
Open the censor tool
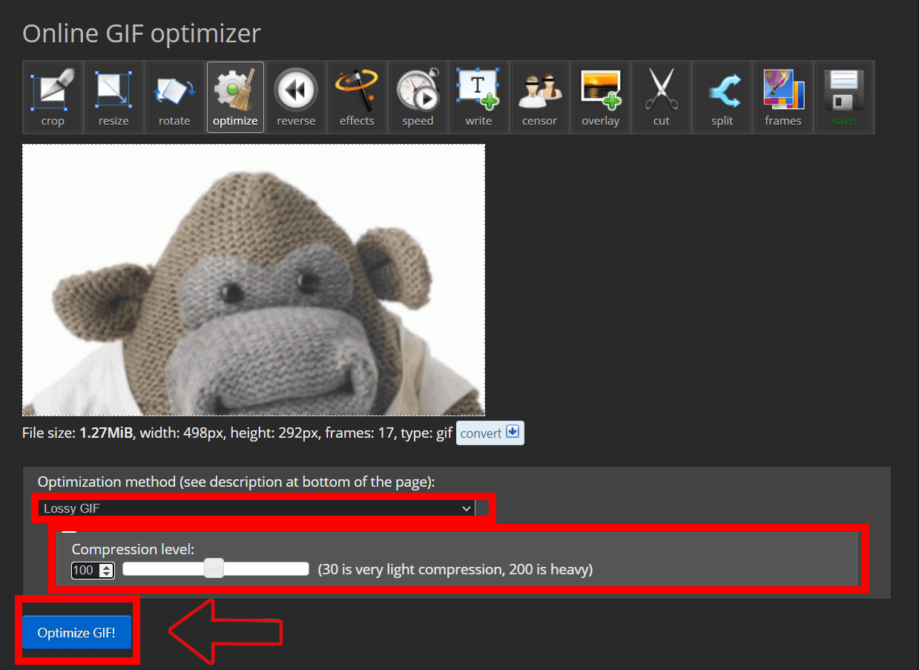click(538, 97)
